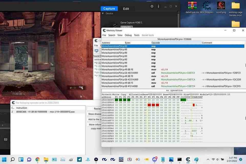Select call MonoAssembliesPS4.prx+C6B7D4 row
This screenshot has width=246, height=164.
[x=173, y=86]
